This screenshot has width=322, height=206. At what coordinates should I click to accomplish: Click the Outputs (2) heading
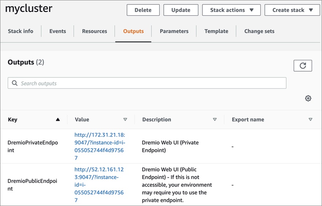coord(26,62)
